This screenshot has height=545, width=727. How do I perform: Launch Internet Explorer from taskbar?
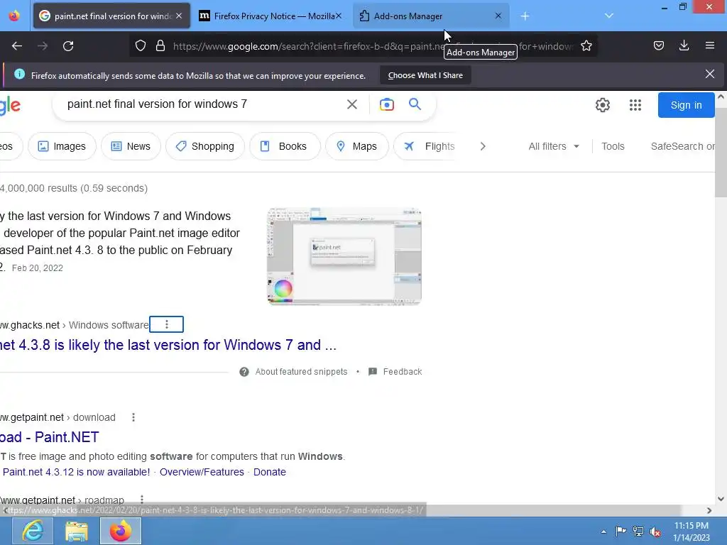click(33, 531)
